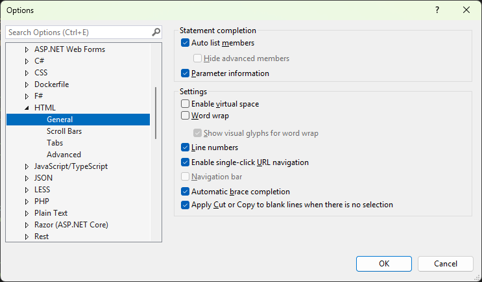
Task: Toggle Line numbers checkbox
Action: pos(186,147)
